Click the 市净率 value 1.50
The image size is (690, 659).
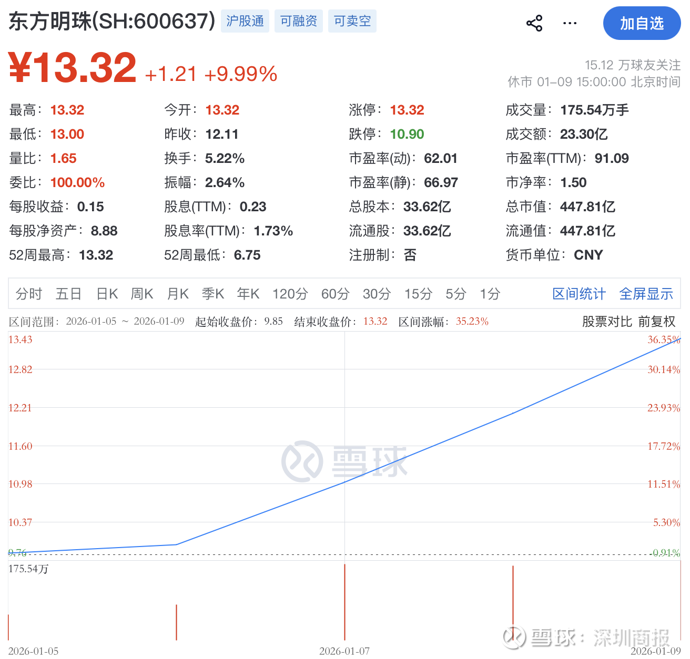tap(574, 182)
